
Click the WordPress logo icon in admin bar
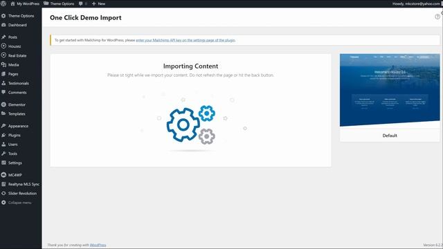[3, 3]
